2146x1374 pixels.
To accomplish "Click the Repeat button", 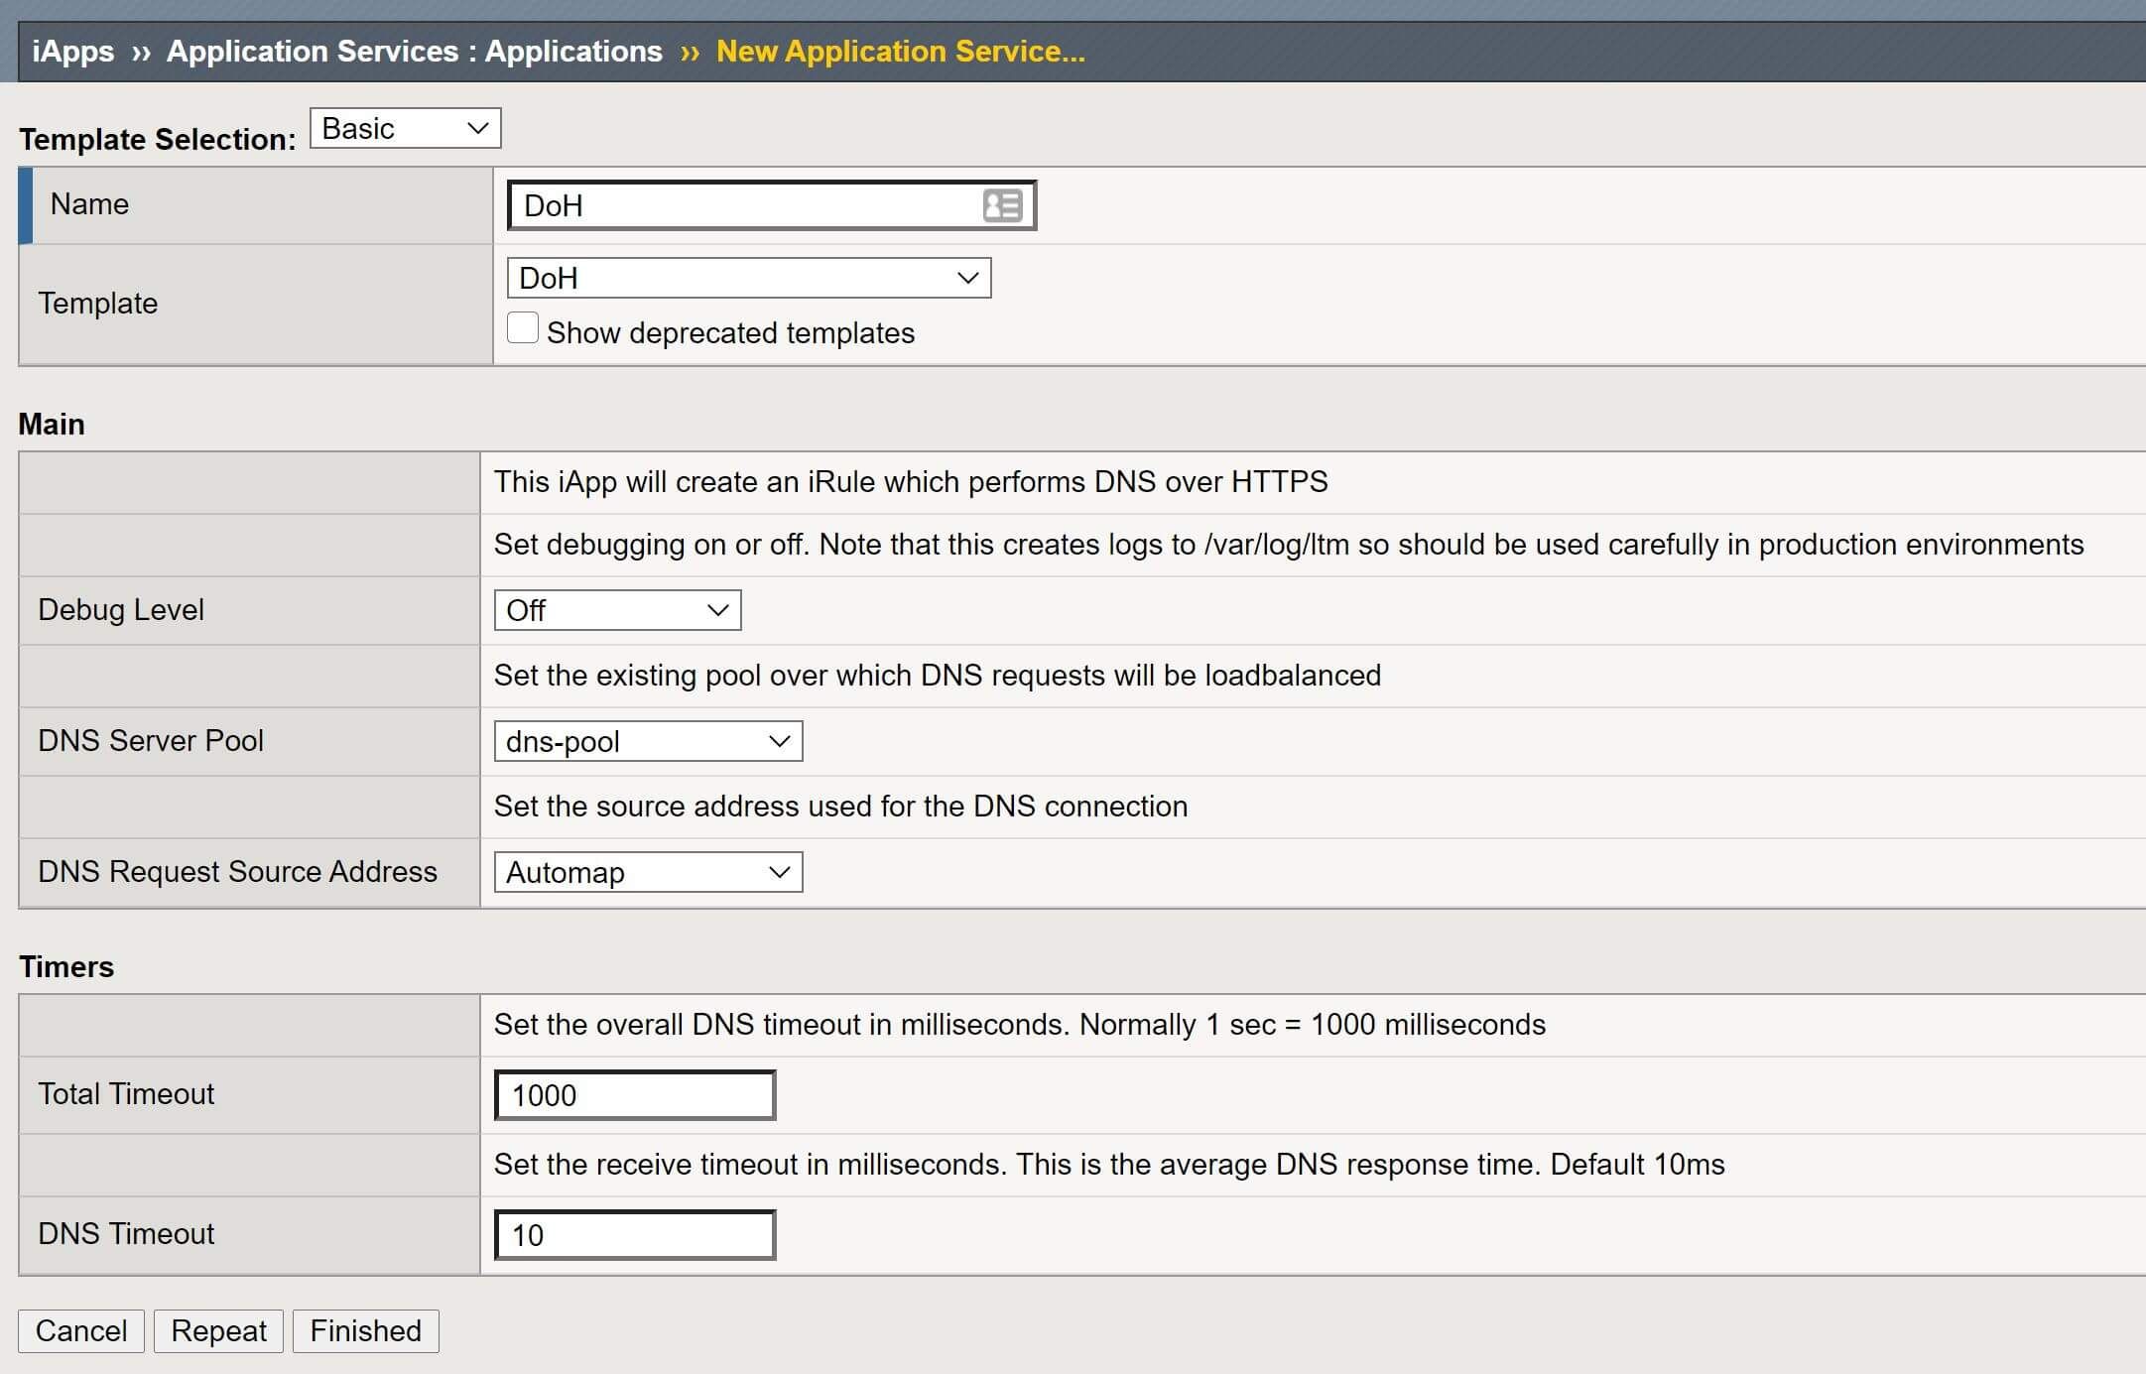I will tap(217, 1330).
